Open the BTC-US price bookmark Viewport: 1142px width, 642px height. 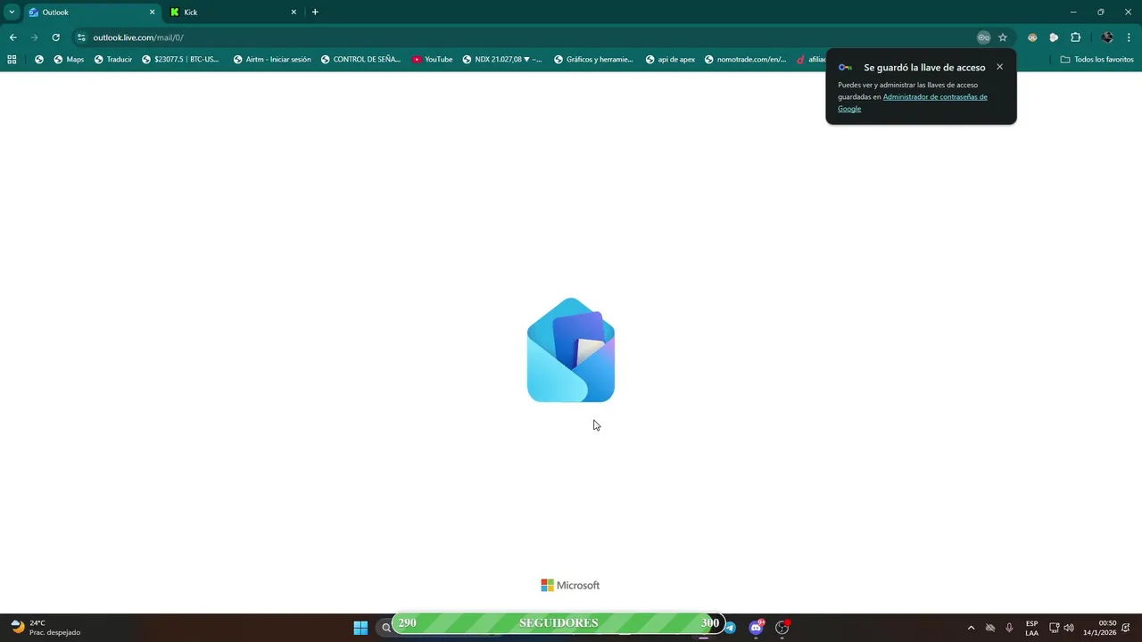pyautogui.click(x=180, y=60)
